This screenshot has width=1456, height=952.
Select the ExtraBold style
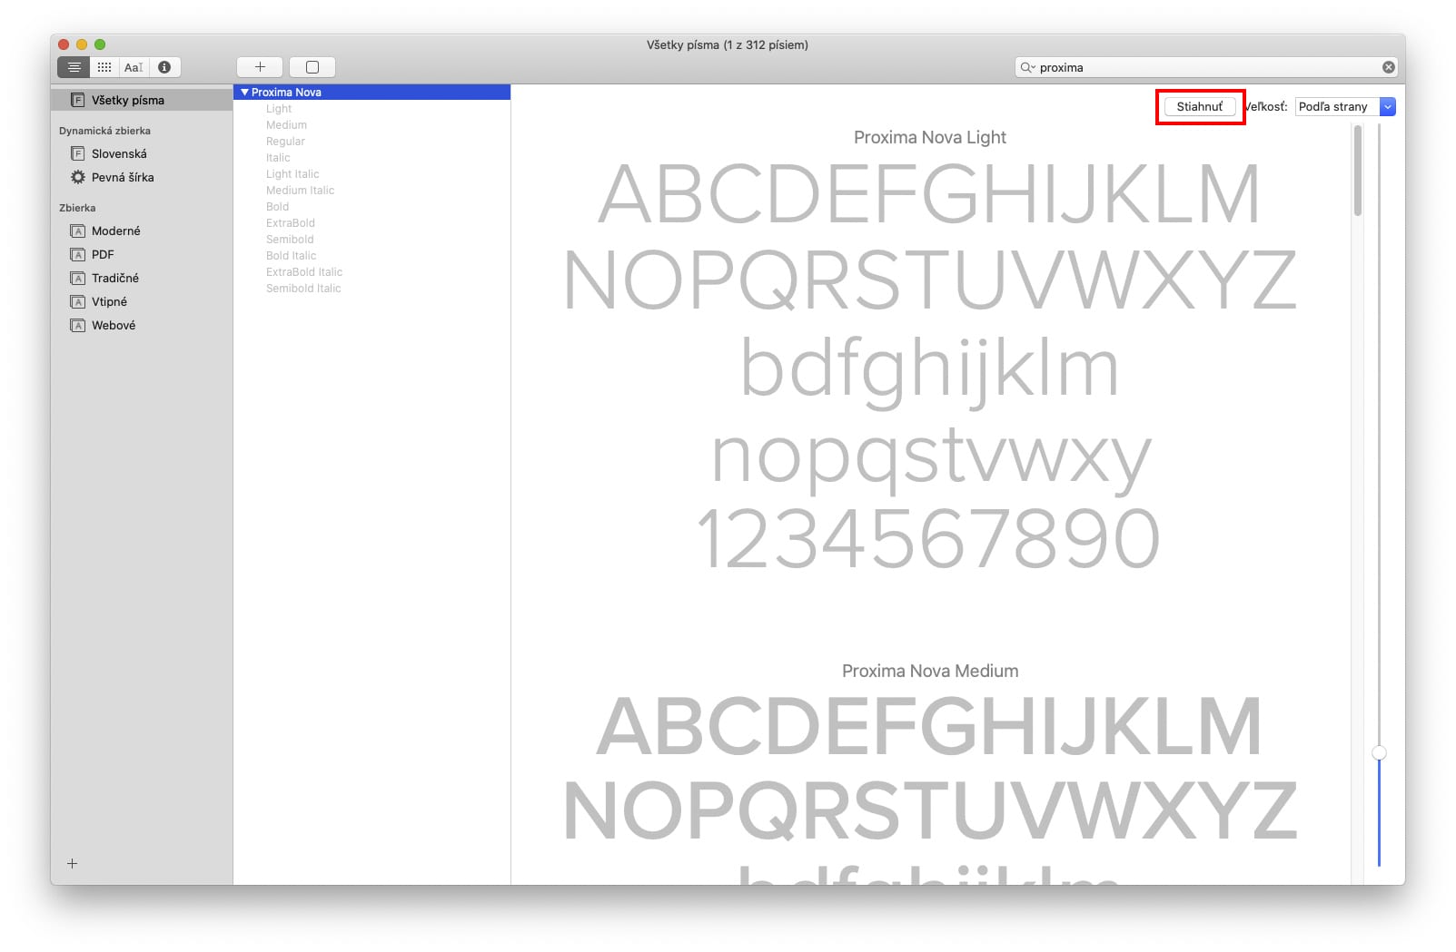[x=291, y=223]
